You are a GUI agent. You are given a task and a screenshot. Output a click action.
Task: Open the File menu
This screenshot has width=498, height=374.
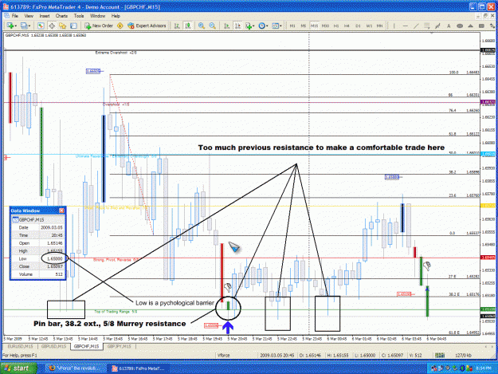[x=15, y=16]
